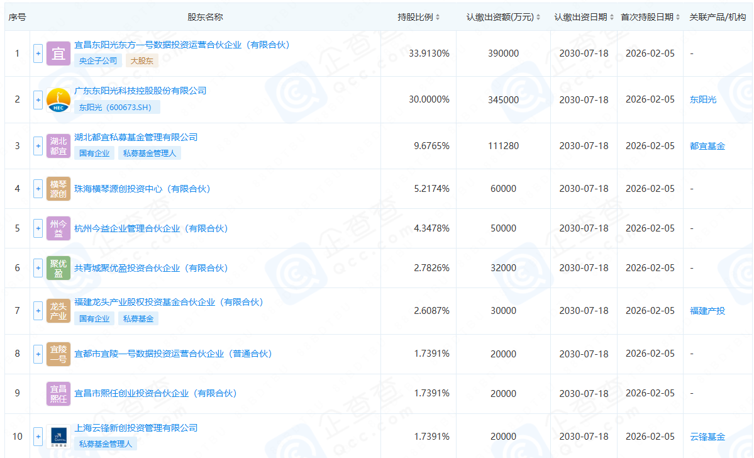Open 珠海横琴源创投资中心 company link
This screenshot has width=754, height=458.
[142, 189]
